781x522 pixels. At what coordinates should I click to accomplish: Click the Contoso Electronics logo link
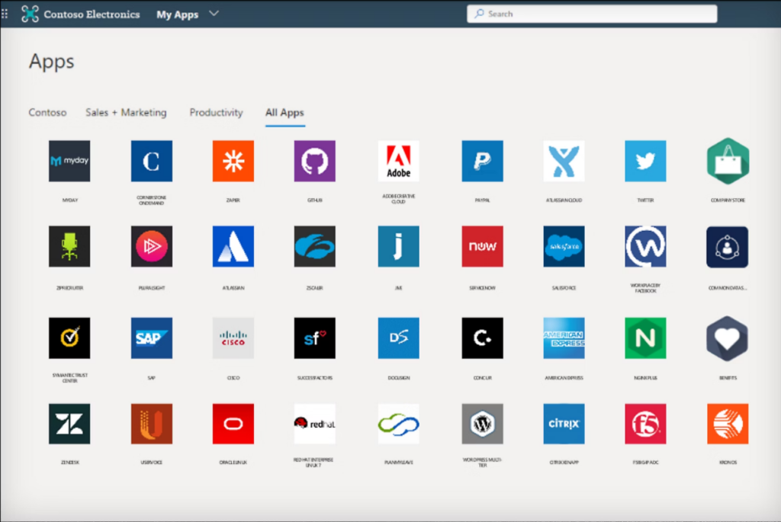click(x=81, y=14)
